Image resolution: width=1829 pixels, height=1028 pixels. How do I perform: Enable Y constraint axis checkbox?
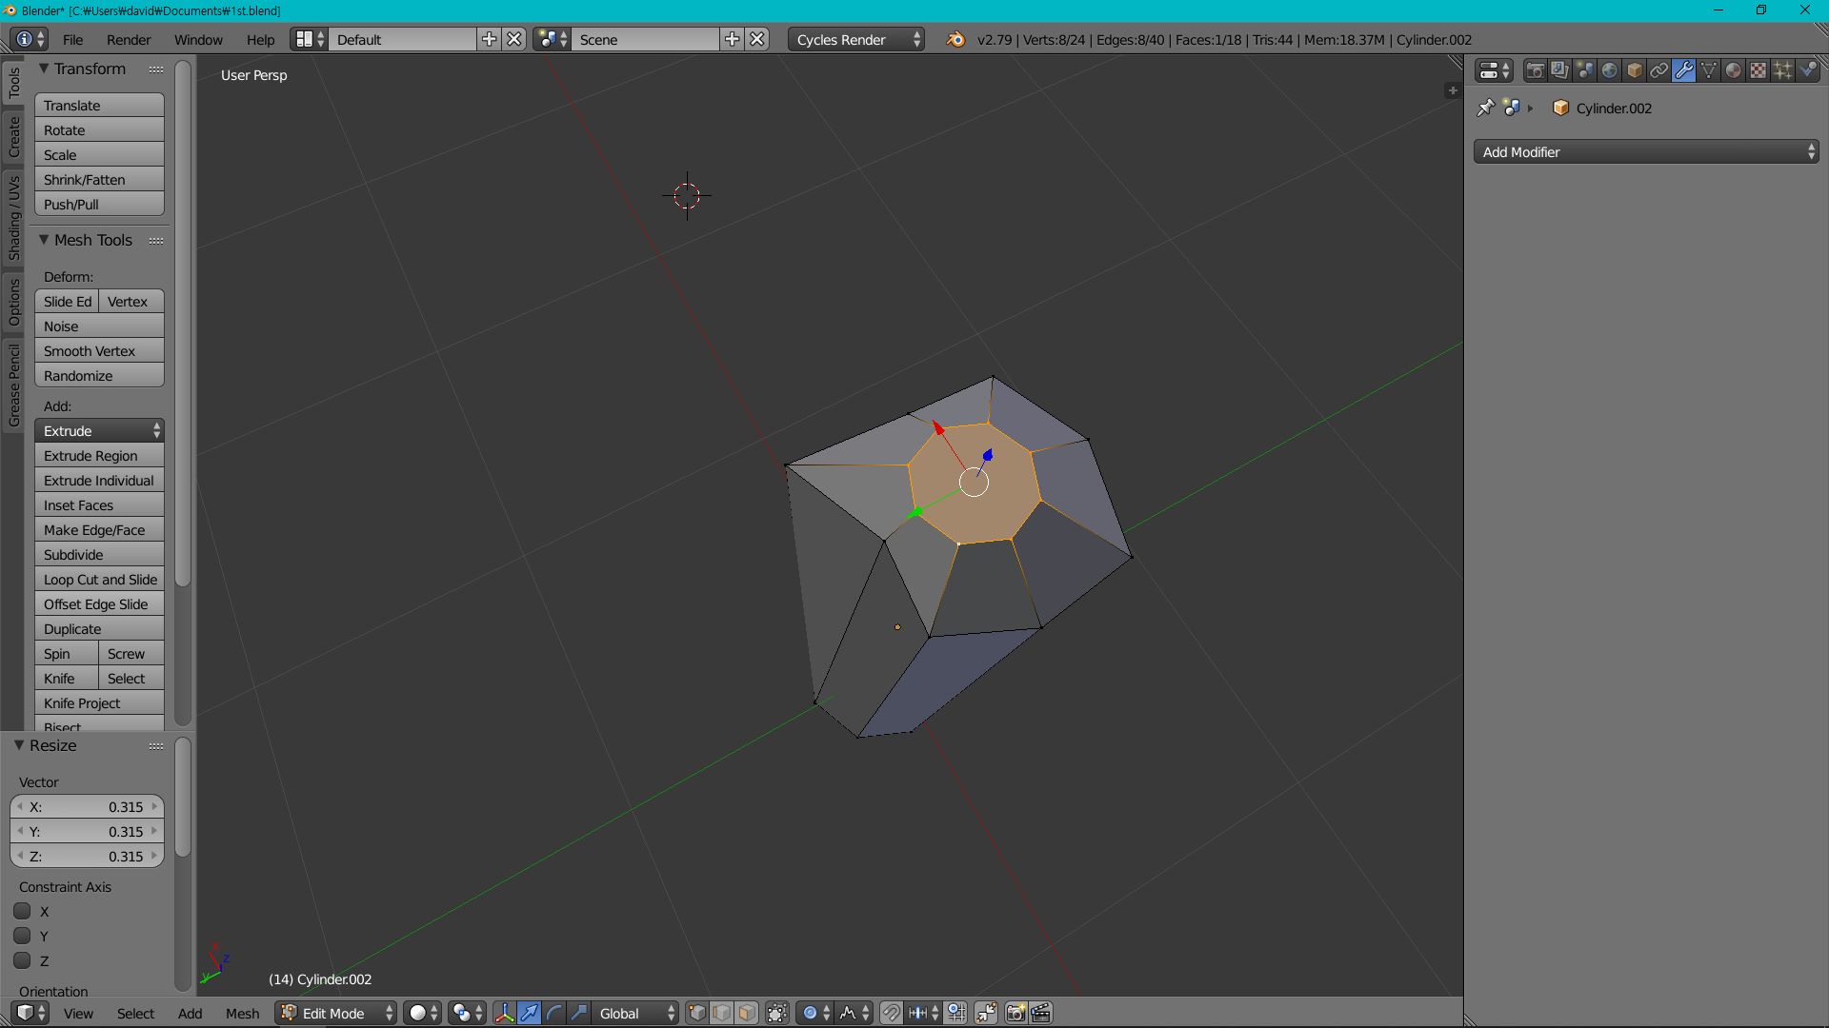tap(21, 935)
